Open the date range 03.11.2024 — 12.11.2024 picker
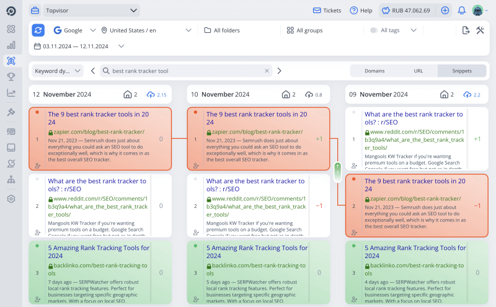The image size is (496, 307). [79, 46]
